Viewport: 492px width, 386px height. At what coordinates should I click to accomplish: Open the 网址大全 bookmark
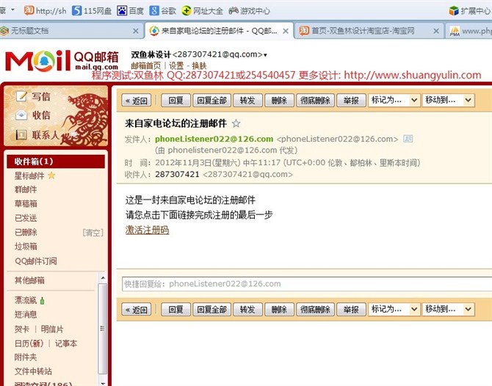pyautogui.click(x=202, y=11)
